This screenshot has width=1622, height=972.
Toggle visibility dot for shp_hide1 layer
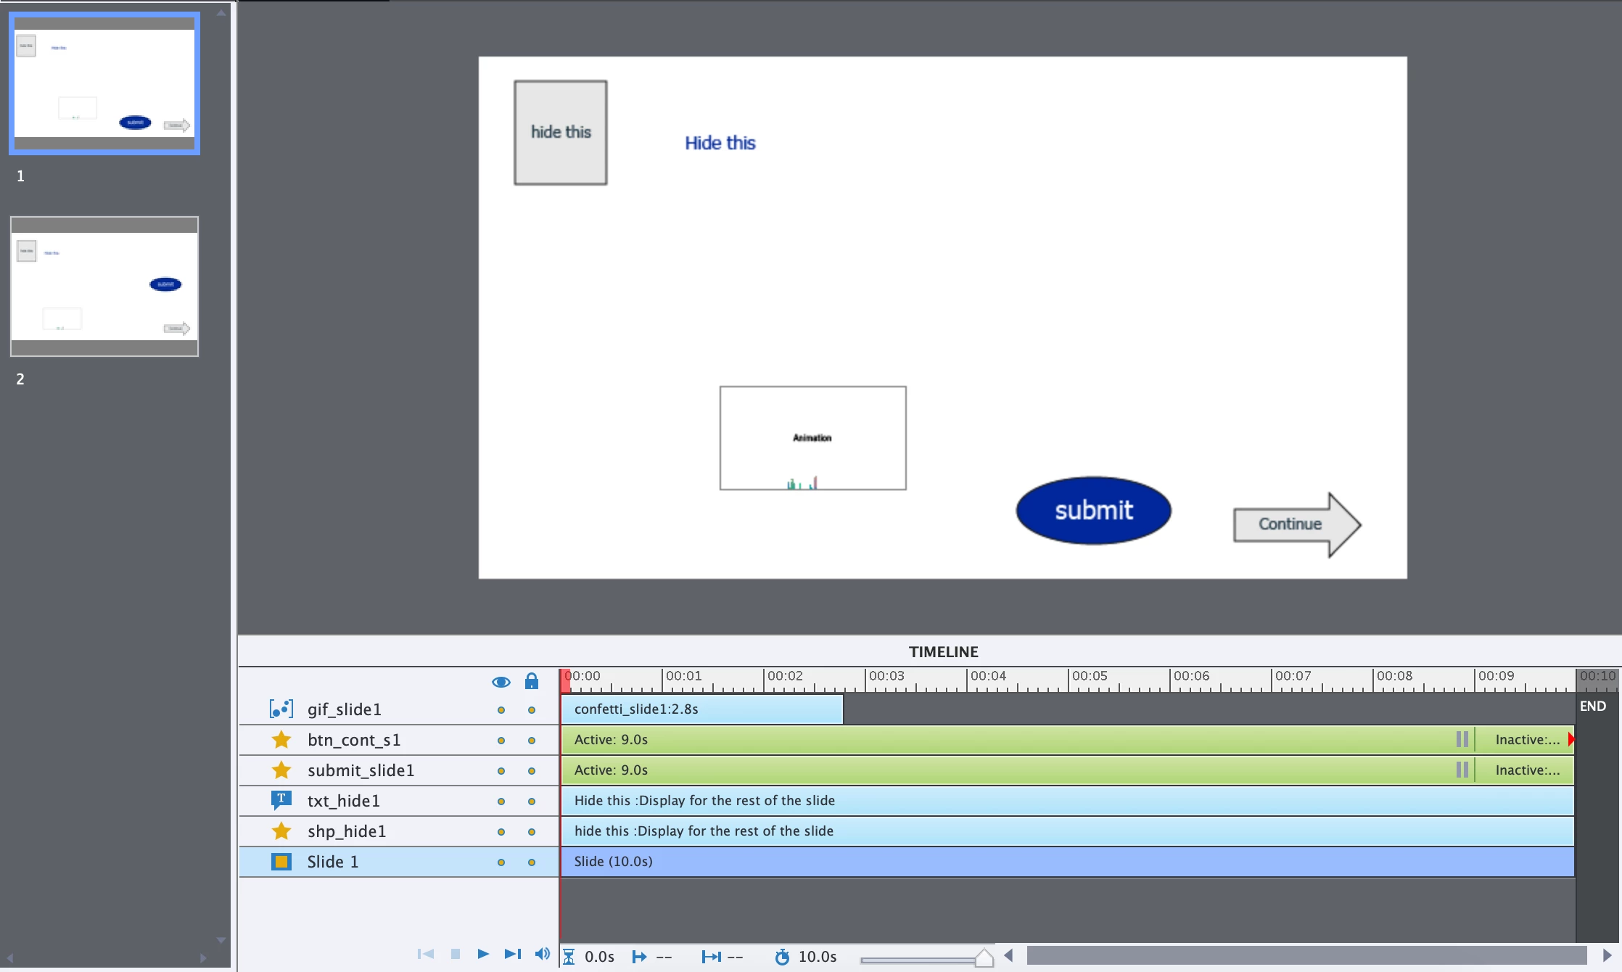click(501, 832)
